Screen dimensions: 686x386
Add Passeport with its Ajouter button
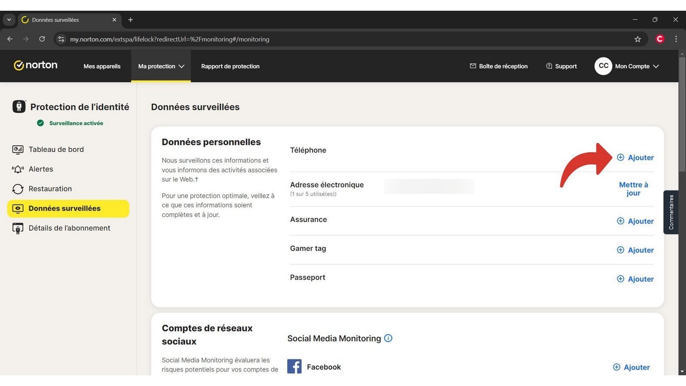tap(635, 279)
